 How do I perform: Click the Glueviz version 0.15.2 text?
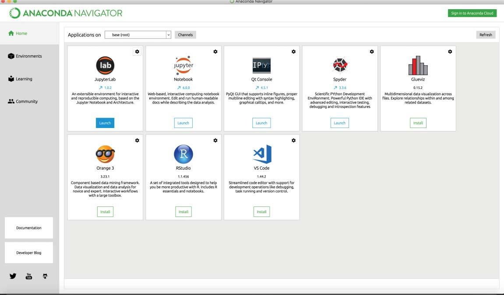(418, 88)
